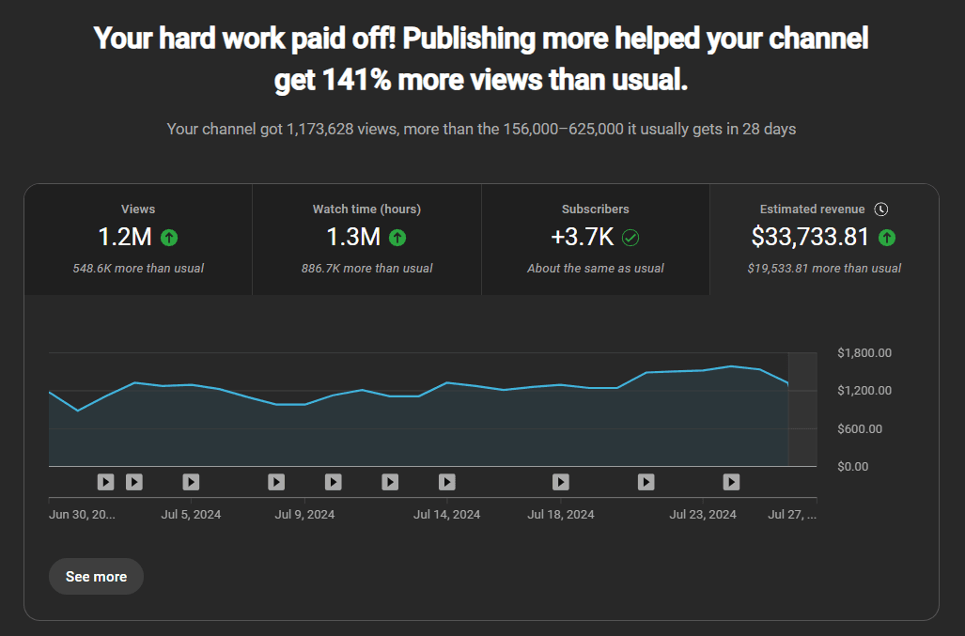Open the Watch time (hours) tab
The width and height of the screenshot is (965, 636).
coord(366,239)
